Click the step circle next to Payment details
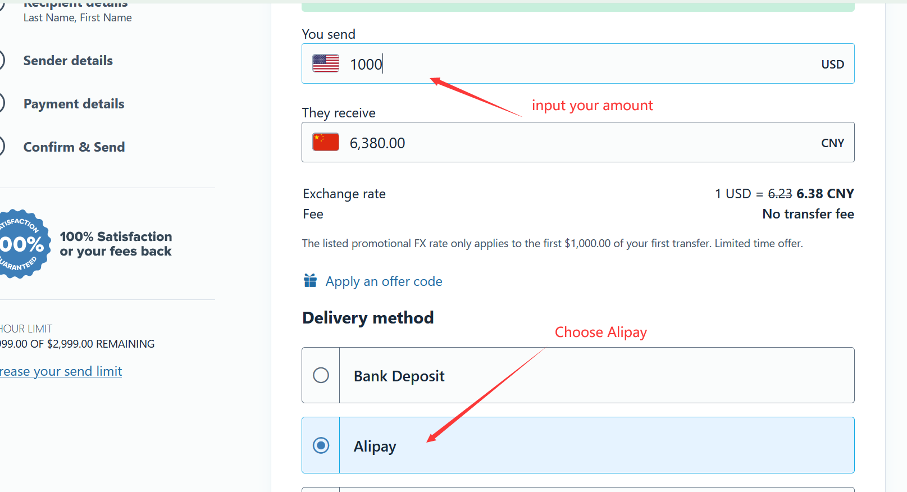Image resolution: width=907 pixels, height=492 pixels. tap(2, 103)
